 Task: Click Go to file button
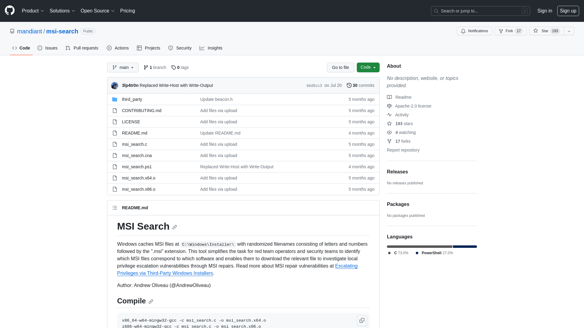point(340,67)
